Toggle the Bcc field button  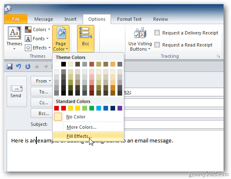(86, 38)
